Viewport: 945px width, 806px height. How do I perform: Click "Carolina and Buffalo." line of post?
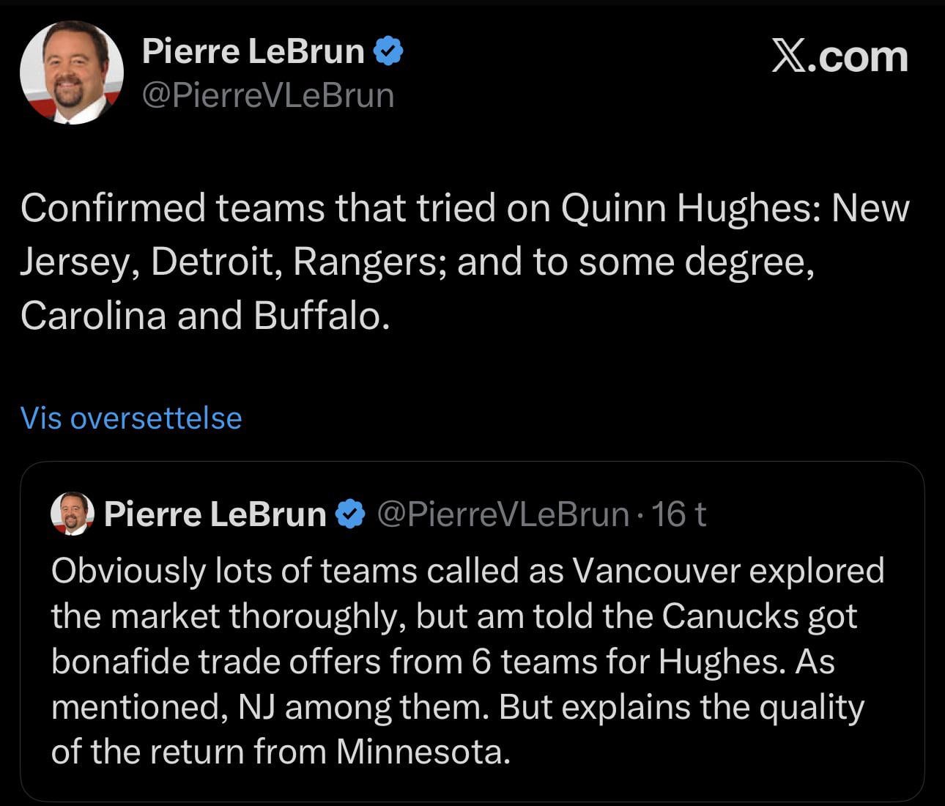tap(205, 315)
